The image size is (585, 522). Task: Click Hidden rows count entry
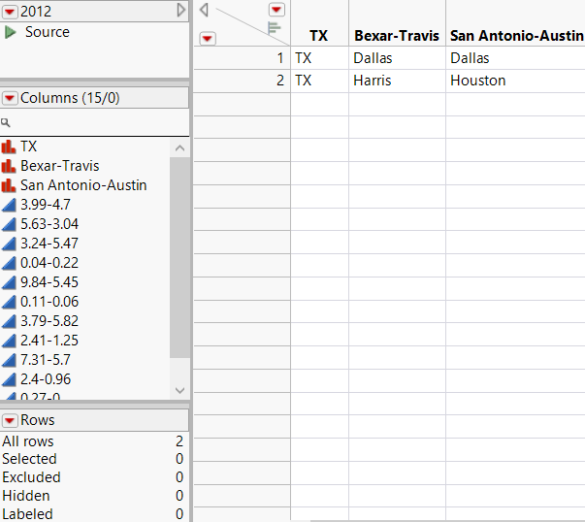click(92, 496)
